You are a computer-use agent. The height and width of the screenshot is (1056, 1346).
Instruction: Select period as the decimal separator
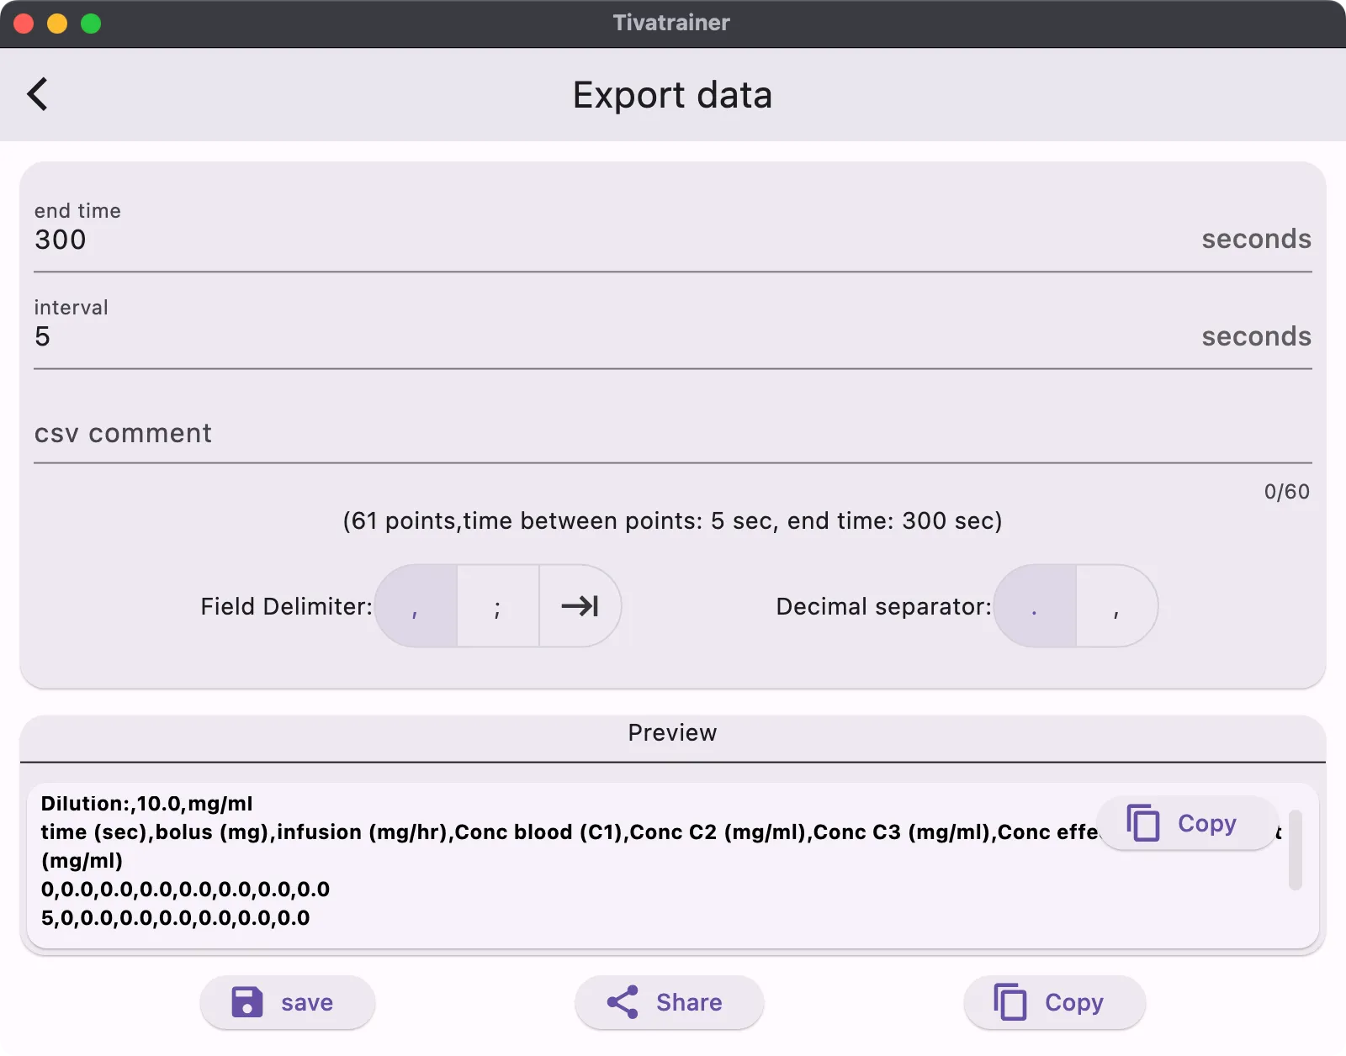[x=1034, y=606]
